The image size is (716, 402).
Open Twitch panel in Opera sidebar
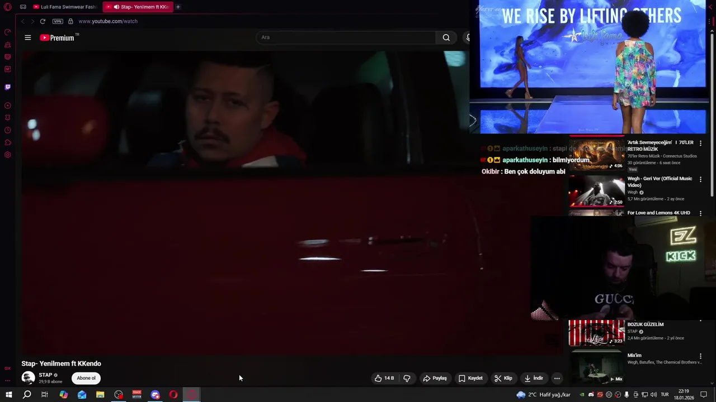tap(8, 87)
